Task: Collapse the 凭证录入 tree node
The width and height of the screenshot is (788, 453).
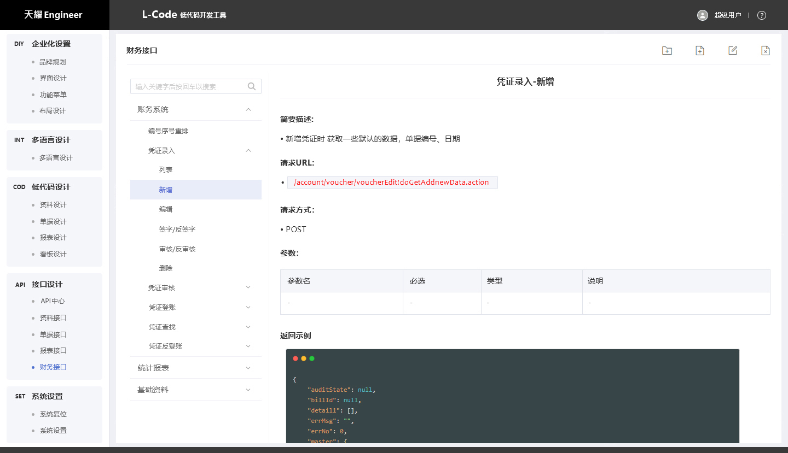Action: [x=248, y=150]
